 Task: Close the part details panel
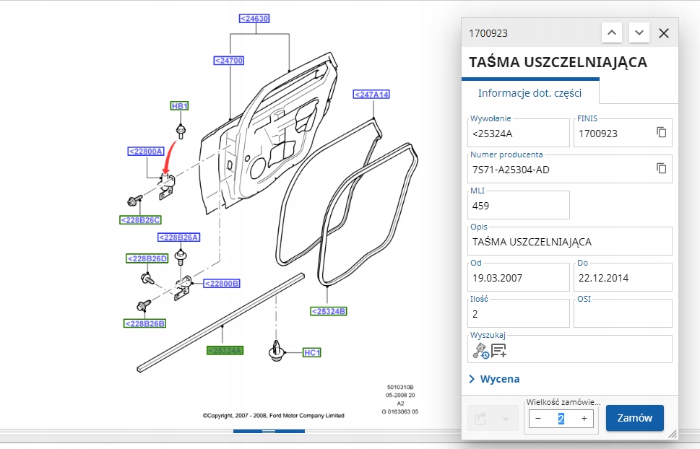pos(664,33)
